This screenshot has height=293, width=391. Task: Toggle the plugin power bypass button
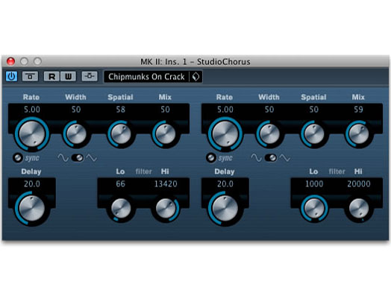(11, 76)
